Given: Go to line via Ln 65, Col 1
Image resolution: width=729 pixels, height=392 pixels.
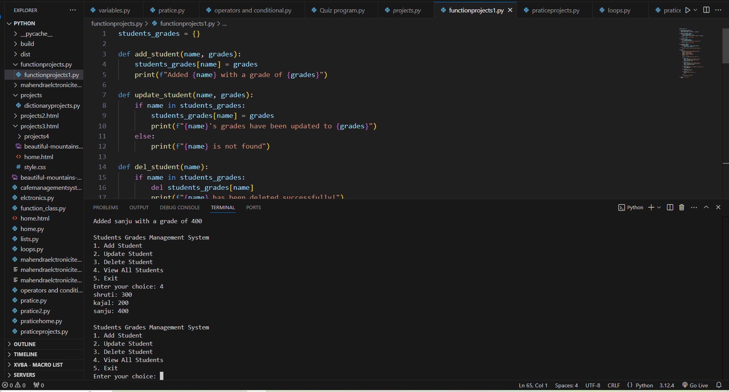Looking at the screenshot, I should [x=533, y=385].
